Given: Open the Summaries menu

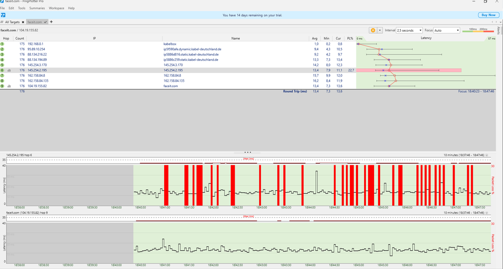Looking at the screenshot, I should tap(37, 8).
